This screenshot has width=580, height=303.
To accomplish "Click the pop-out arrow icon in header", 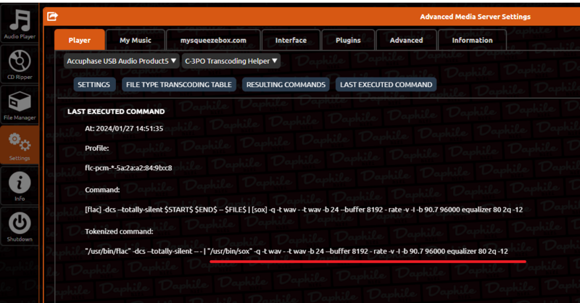I will [x=52, y=17].
